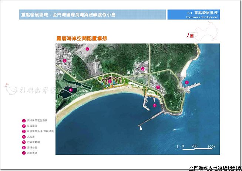Screen dimensions: 242x171
Task: Click the legend text 九宮港
Action: [31, 137]
